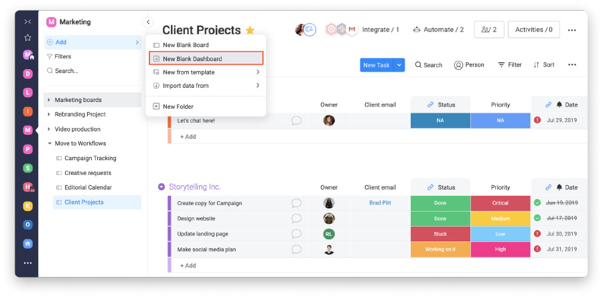This screenshot has width=603, height=297.
Task: Click the sidebar Search field
Action: pos(66,71)
